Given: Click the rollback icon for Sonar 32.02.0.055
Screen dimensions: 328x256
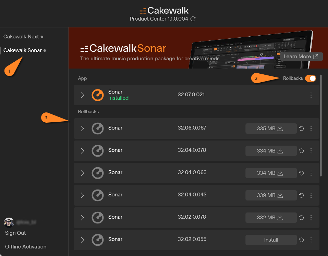Looking at the screenshot, I should tap(301, 240).
